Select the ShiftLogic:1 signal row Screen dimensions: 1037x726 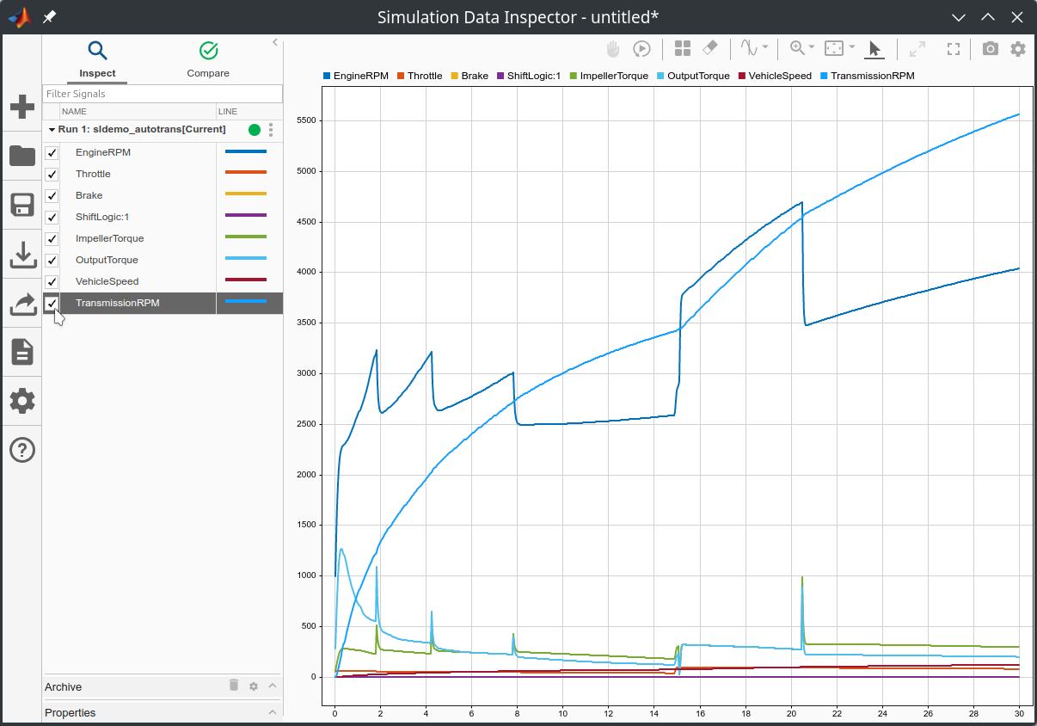[x=163, y=217]
